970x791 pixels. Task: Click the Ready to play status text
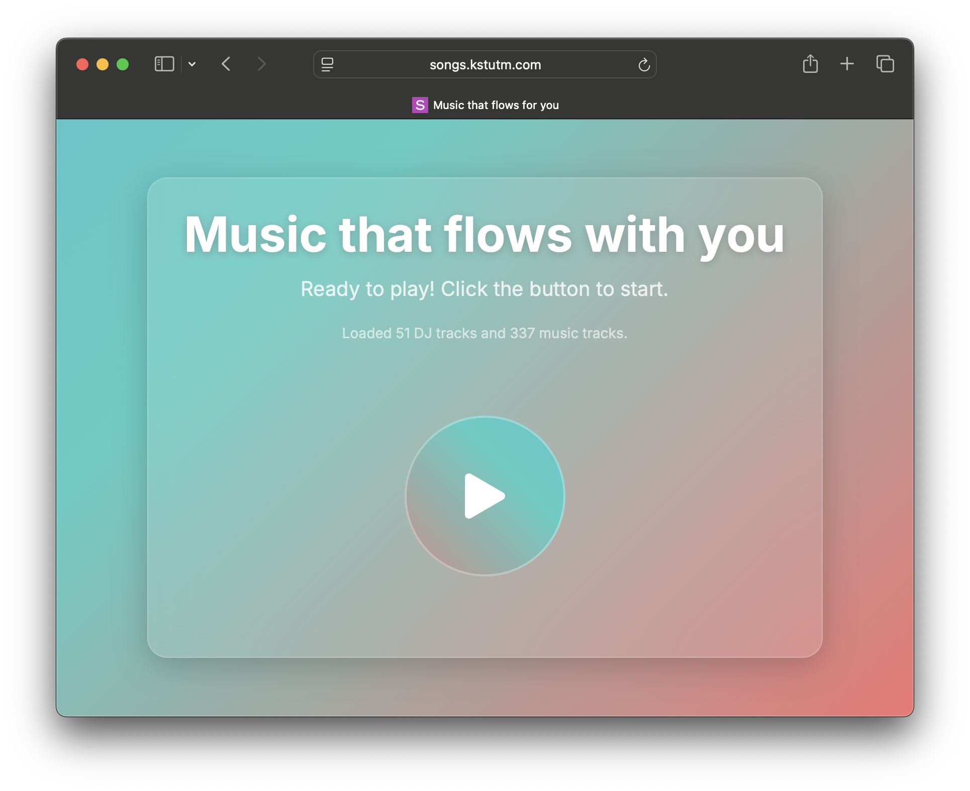point(484,289)
